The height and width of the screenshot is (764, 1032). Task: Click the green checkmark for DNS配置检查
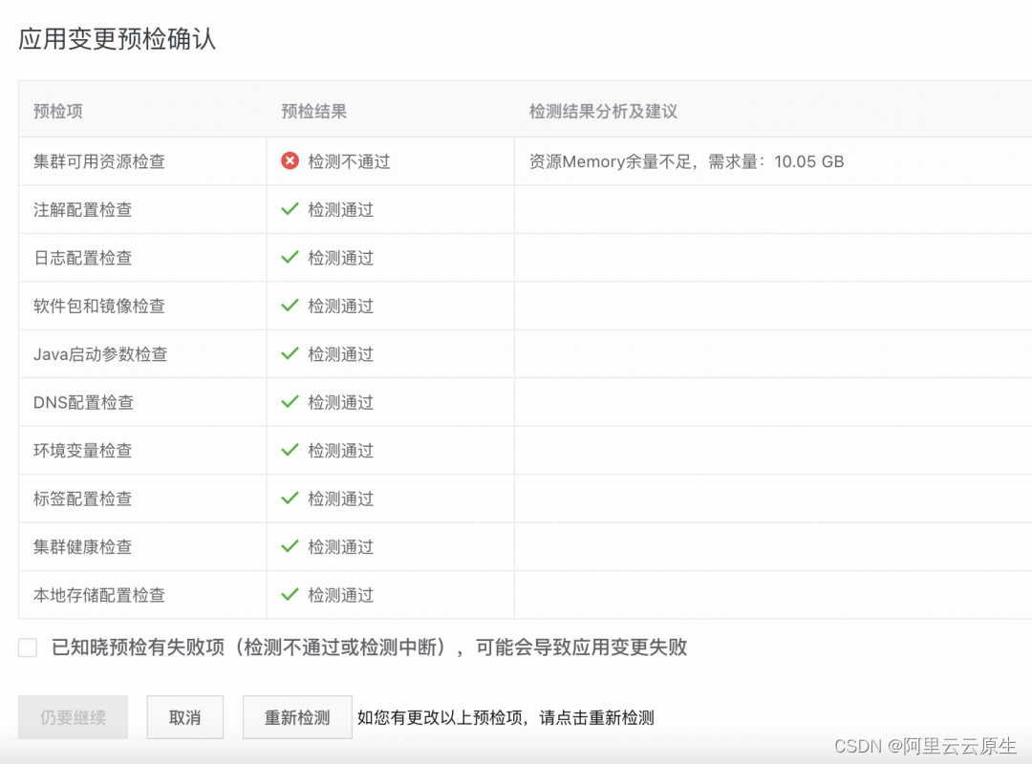[290, 402]
